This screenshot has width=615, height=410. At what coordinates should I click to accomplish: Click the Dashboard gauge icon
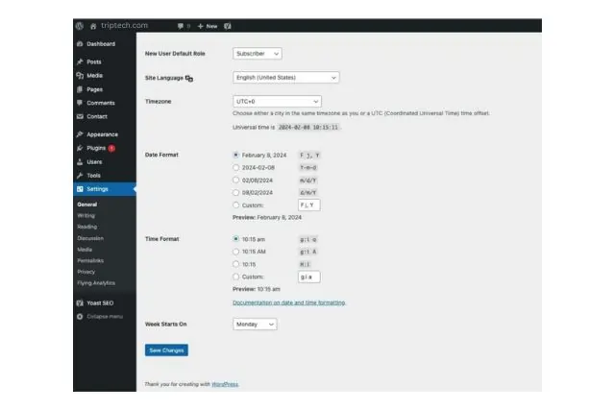coord(80,44)
